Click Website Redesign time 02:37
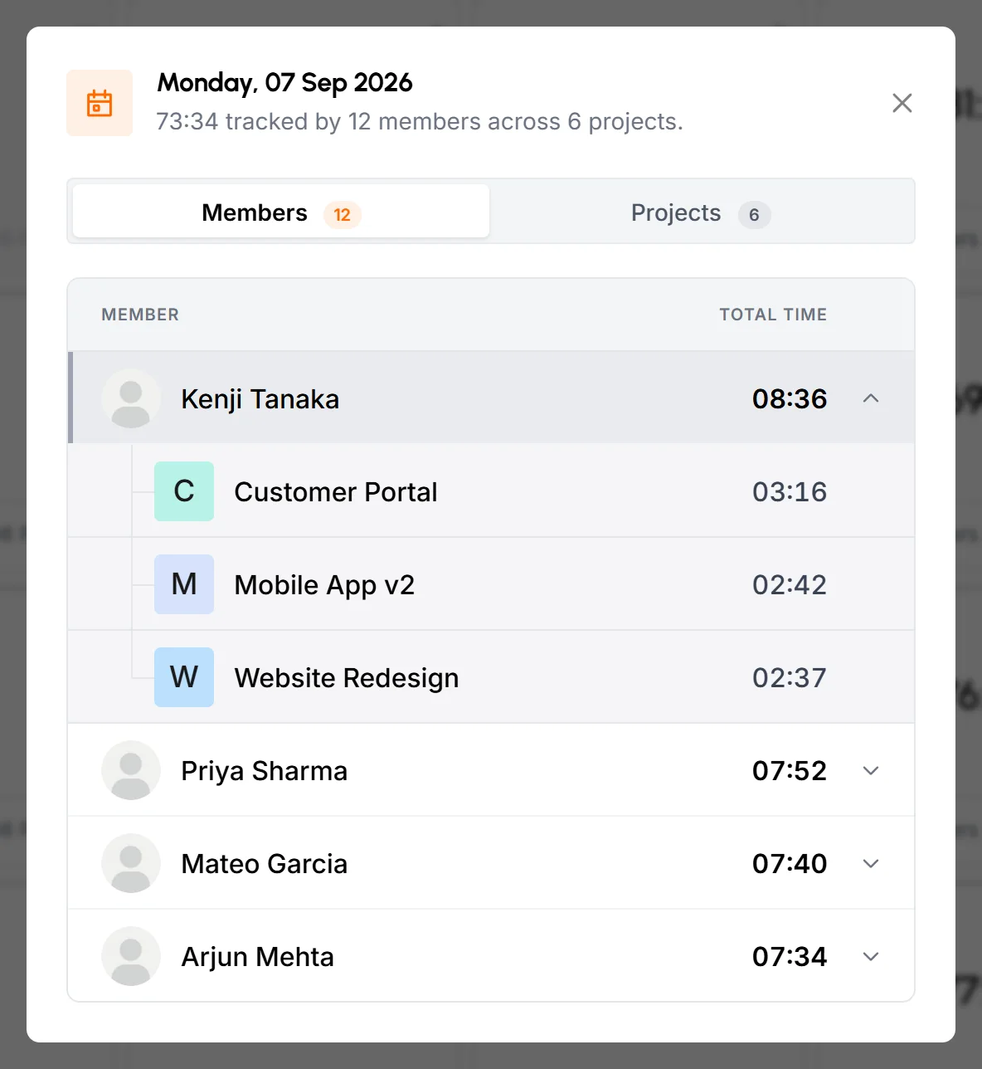Image resolution: width=982 pixels, height=1069 pixels. click(790, 678)
